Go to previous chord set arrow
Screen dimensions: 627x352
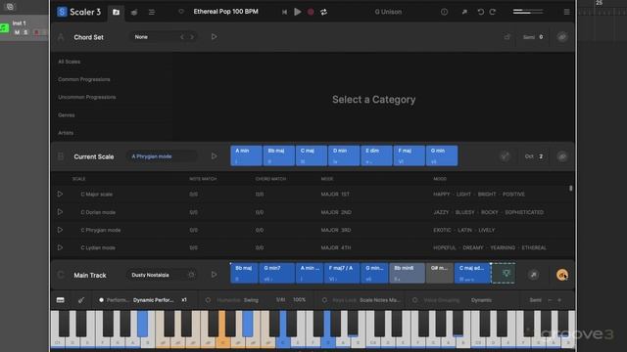point(182,37)
